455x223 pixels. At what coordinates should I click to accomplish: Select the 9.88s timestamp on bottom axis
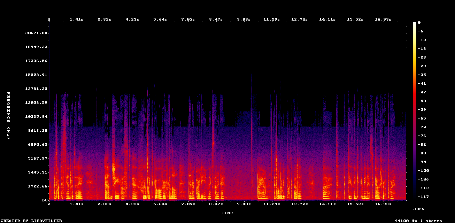244,204
